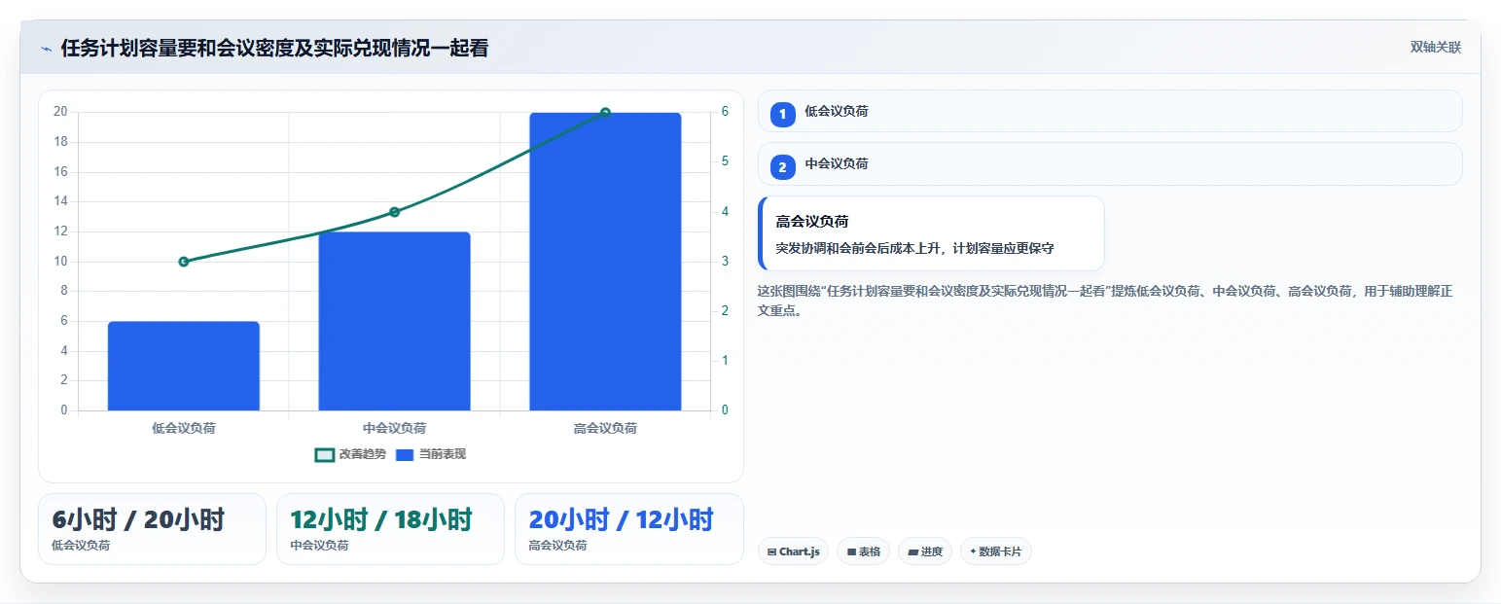Click the trend line point at 低会议负荷
Image resolution: width=1501 pixels, height=604 pixels.
pos(184,262)
